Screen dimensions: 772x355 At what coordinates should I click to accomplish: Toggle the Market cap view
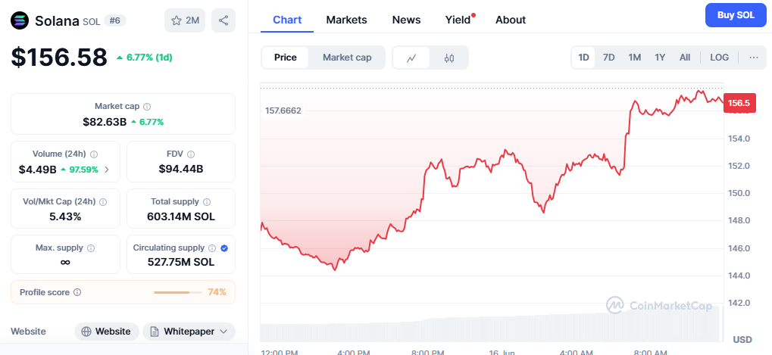coord(347,58)
